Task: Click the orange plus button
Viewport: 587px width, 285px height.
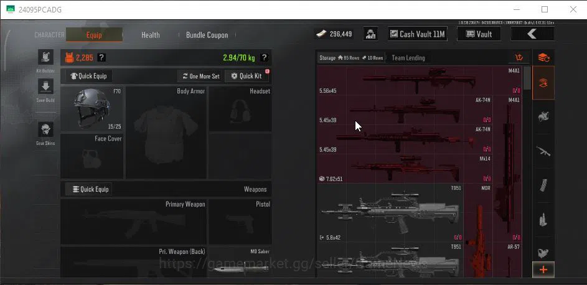Action: [x=543, y=269]
